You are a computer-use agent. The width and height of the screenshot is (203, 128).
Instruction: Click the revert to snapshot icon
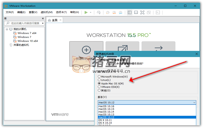[x=114, y=12]
